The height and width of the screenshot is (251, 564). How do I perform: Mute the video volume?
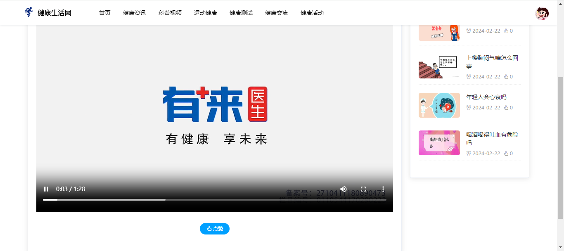[x=344, y=189]
